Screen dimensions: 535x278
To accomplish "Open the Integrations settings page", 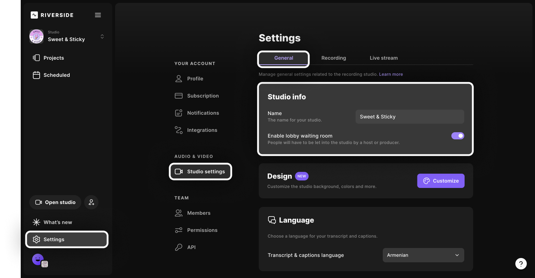I will click(x=202, y=130).
